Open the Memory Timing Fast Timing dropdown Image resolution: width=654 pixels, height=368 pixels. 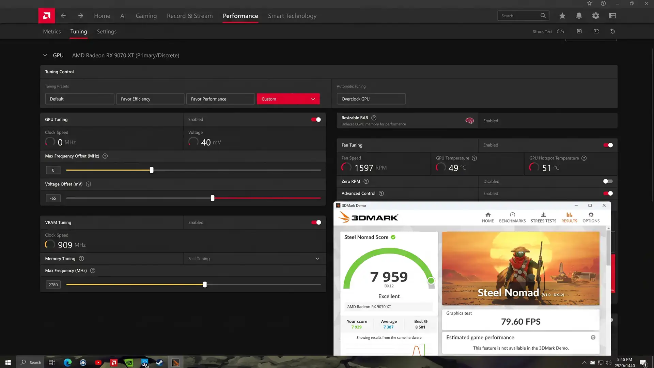pyautogui.click(x=254, y=259)
